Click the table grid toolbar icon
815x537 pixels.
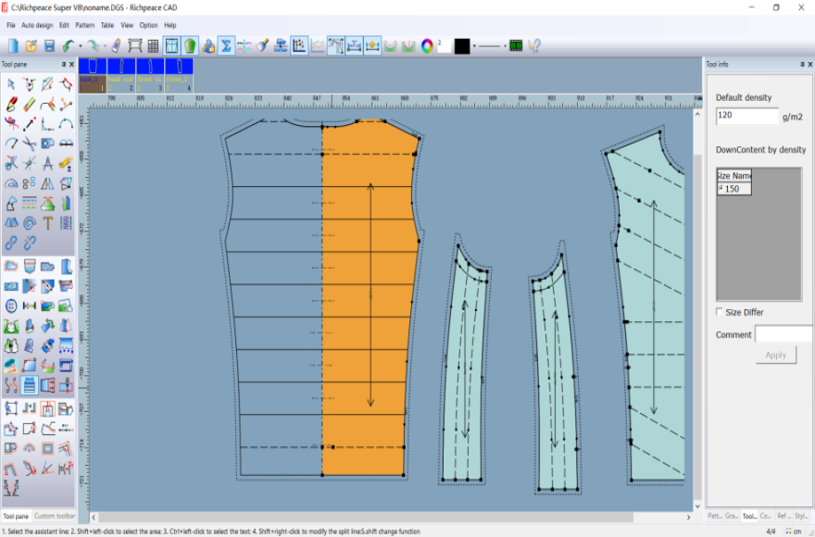coord(154,45)
